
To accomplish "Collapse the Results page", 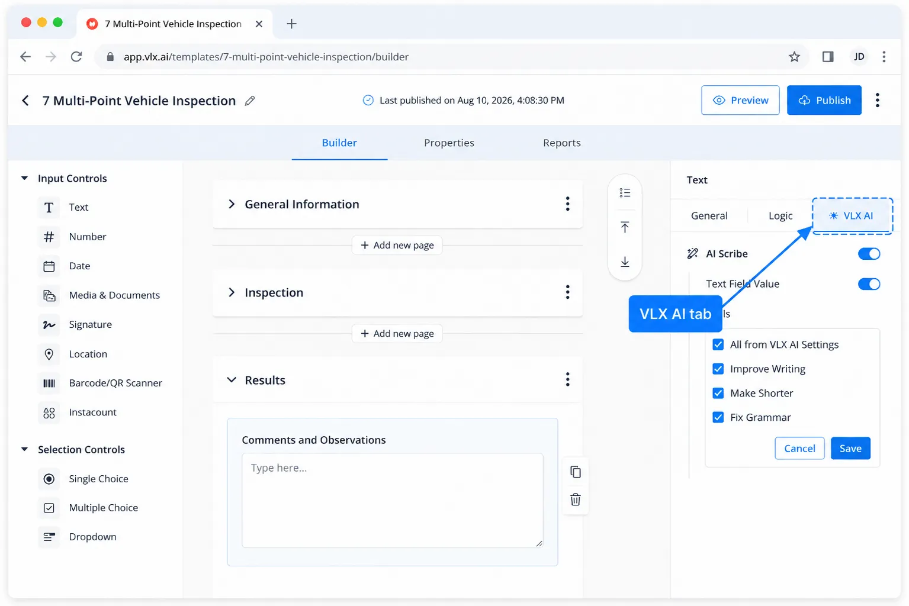I will click(x=232, y=380).
